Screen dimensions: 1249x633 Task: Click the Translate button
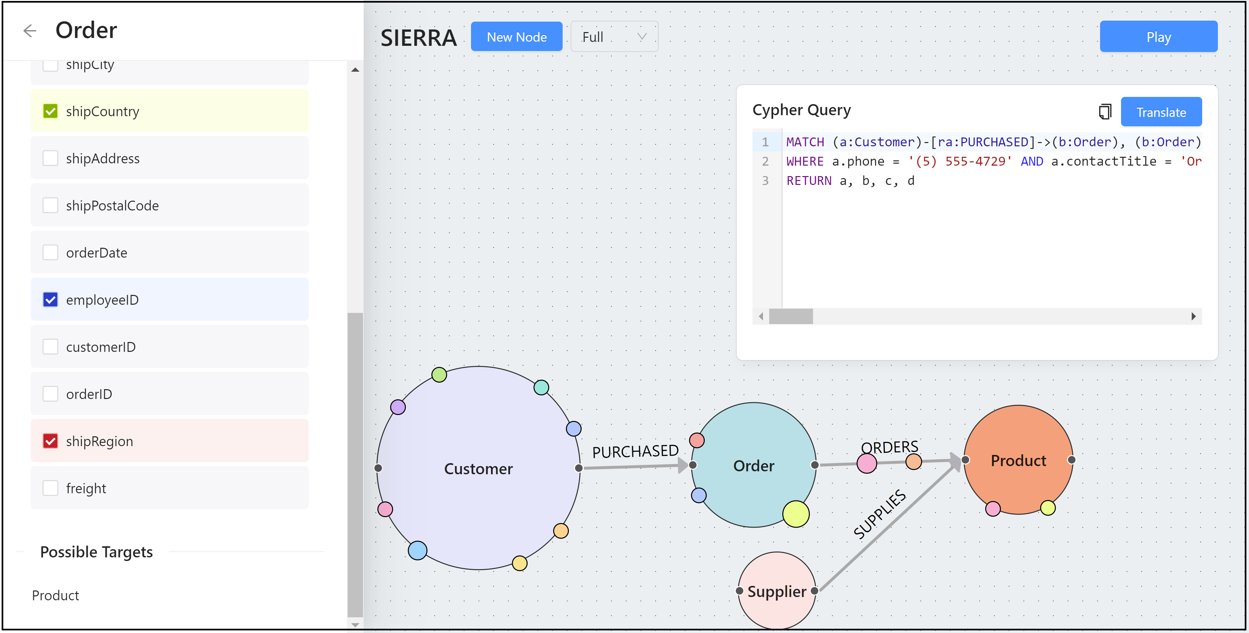[x=1161, y=112]
